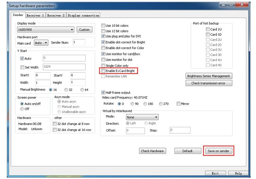This screenshot has height=179, width=256.
Task: Click the Width input field
Action: tap(43, 83)
